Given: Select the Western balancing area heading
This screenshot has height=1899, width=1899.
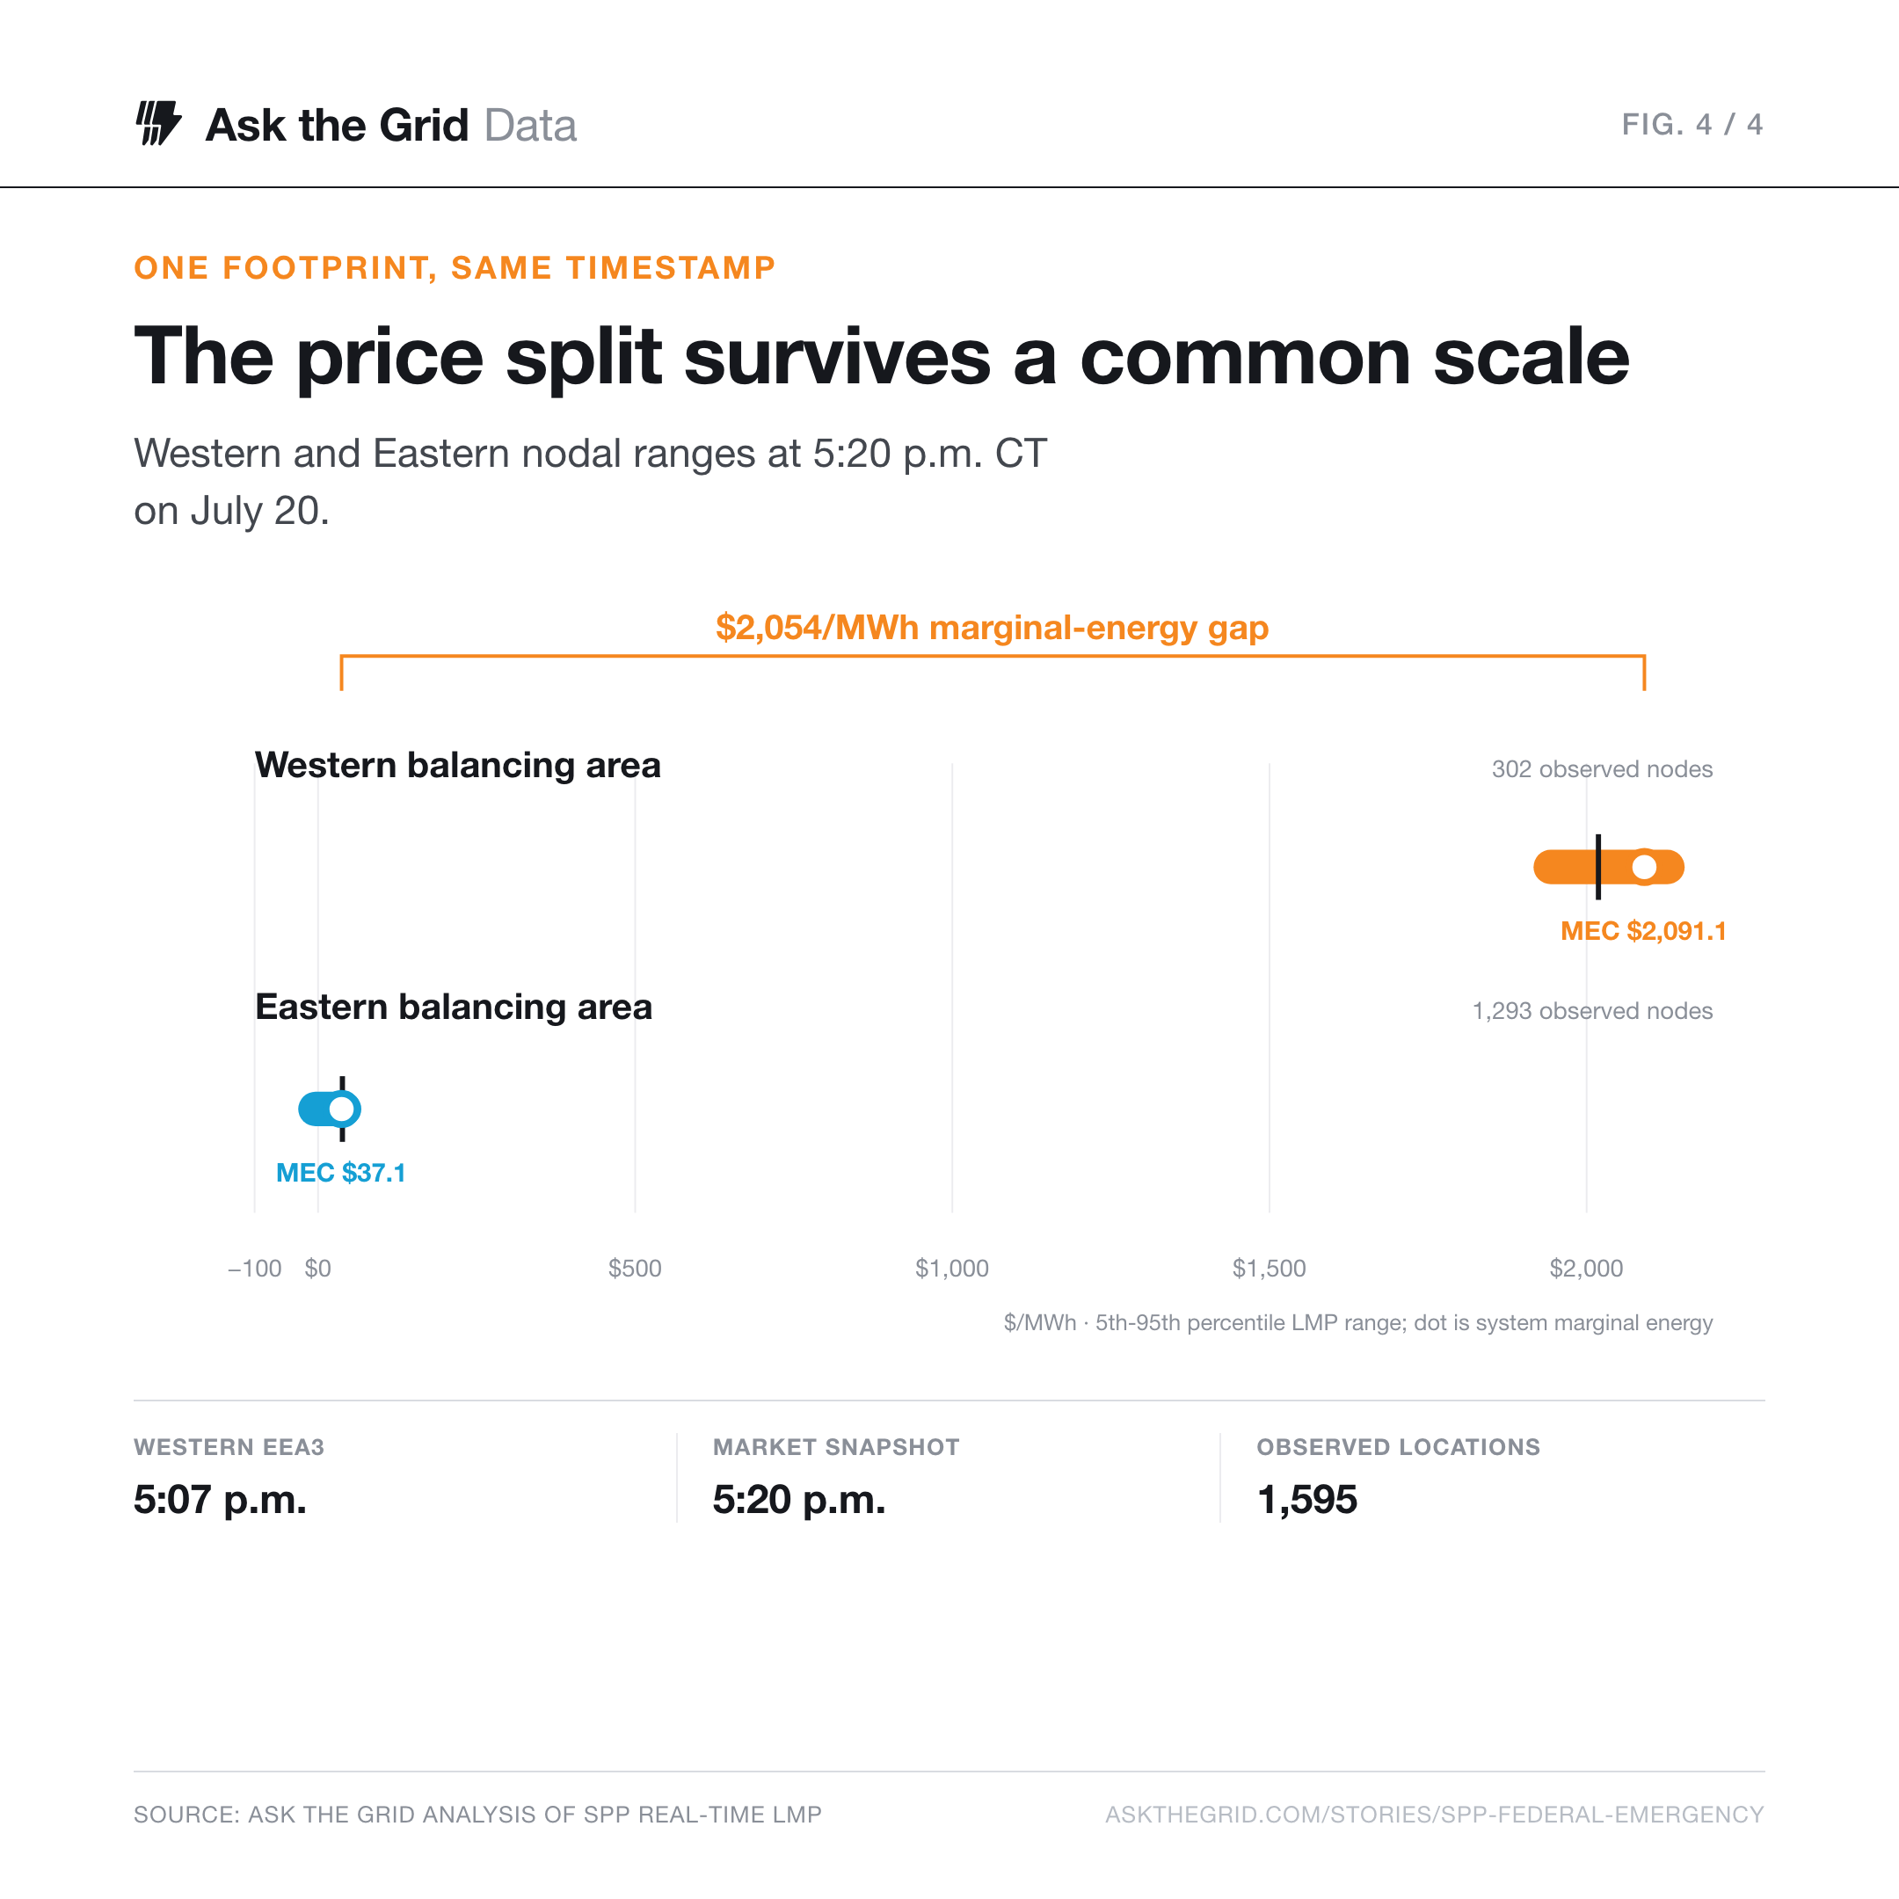Looking at the screenshot, I should pos(458,765).
